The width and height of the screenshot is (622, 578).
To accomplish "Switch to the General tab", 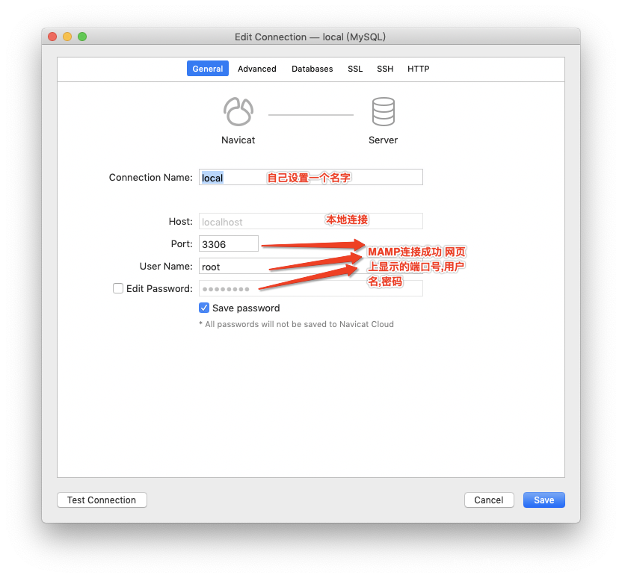I will click(208, 69).
